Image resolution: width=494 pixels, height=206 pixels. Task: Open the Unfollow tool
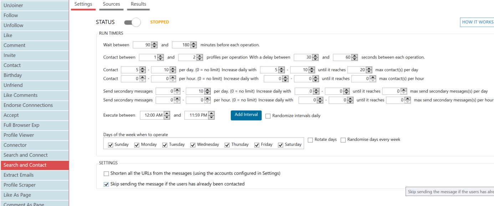[x=34, y=25]
